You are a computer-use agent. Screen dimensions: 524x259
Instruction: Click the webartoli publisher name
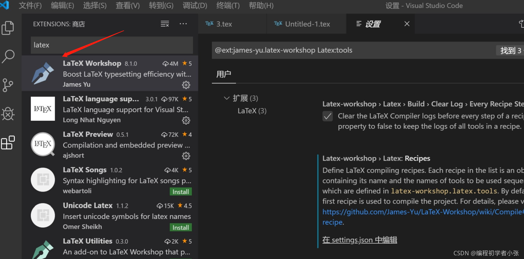point(77,191)
